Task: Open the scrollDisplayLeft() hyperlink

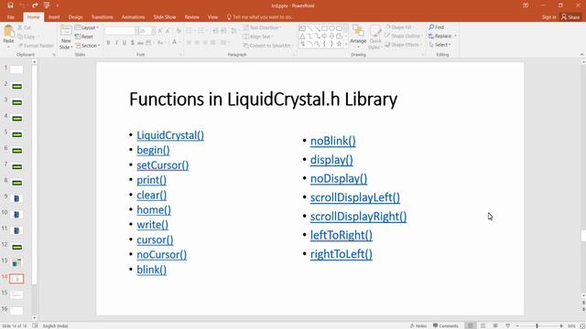Action: pos(355,197)
